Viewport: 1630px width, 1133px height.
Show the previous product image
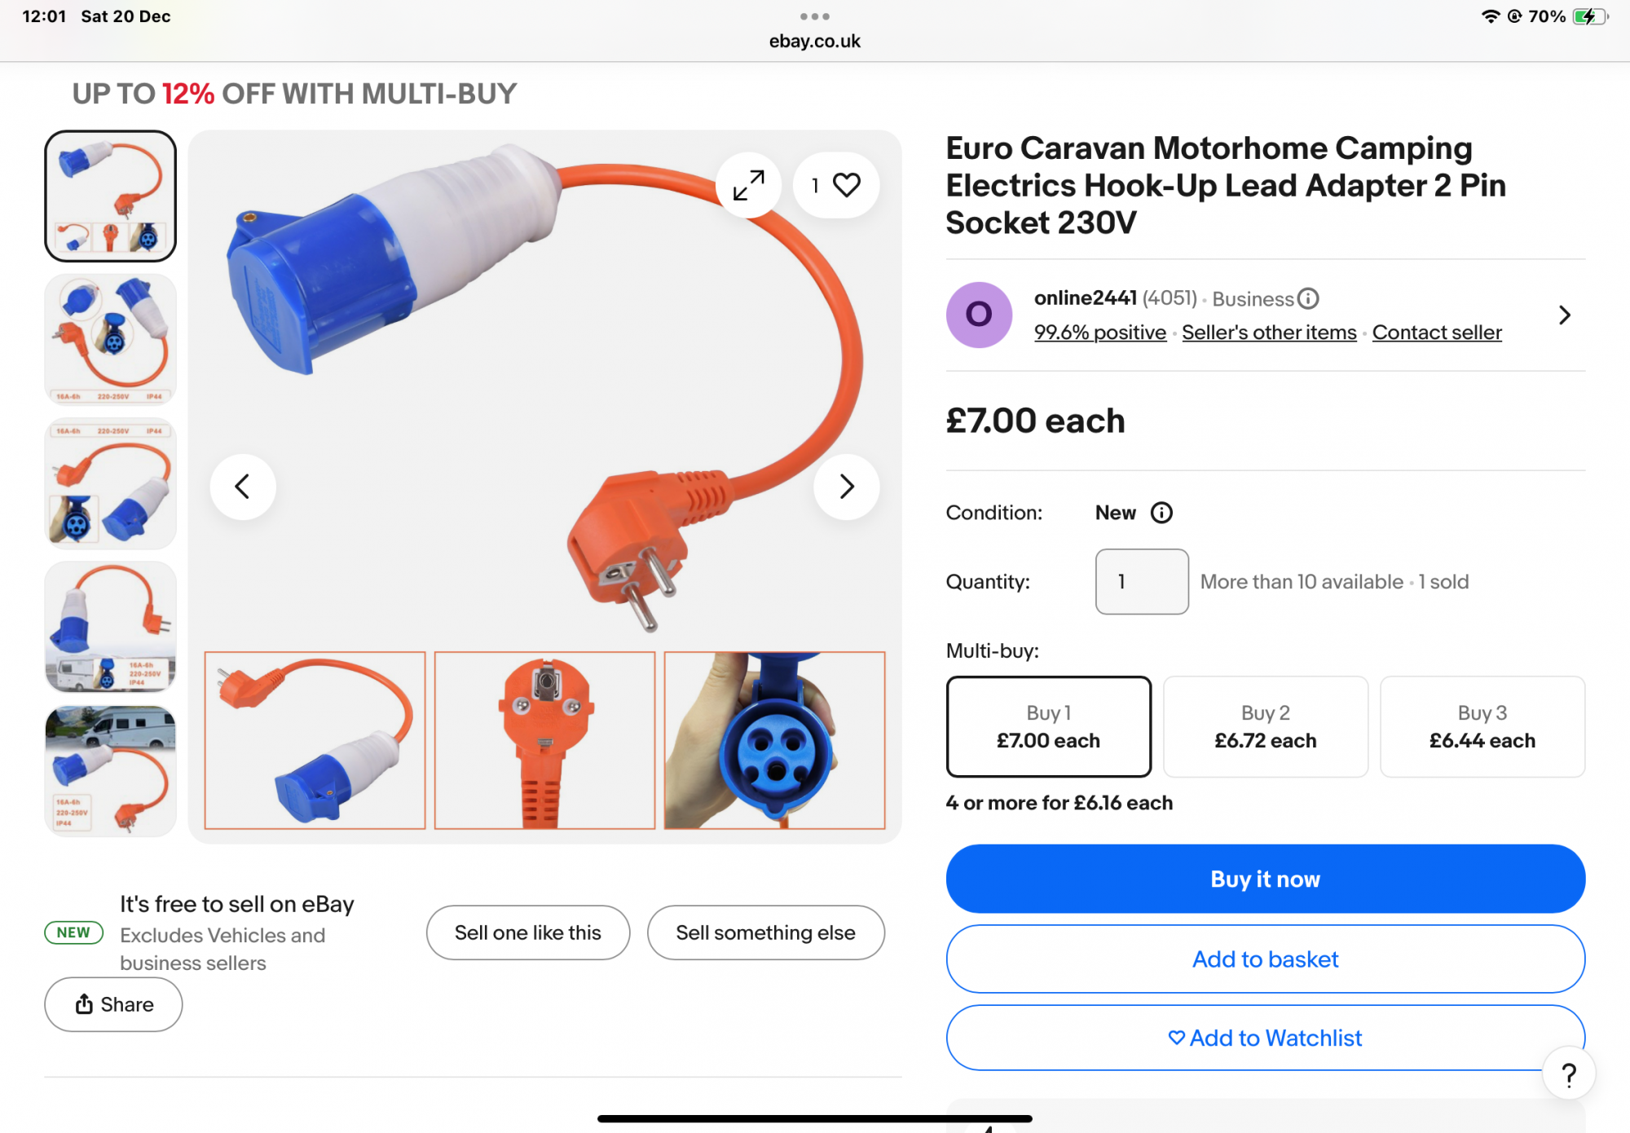243,487
